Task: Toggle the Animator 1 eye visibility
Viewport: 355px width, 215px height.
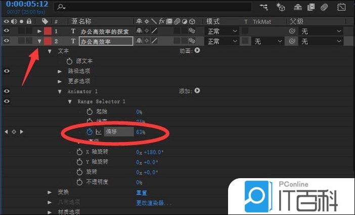Action: click(7, 91)
